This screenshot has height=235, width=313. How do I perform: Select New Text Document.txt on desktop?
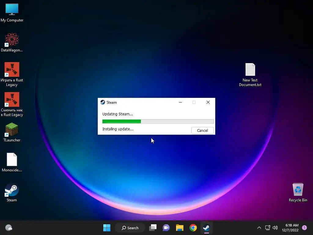tap(250, 75)
